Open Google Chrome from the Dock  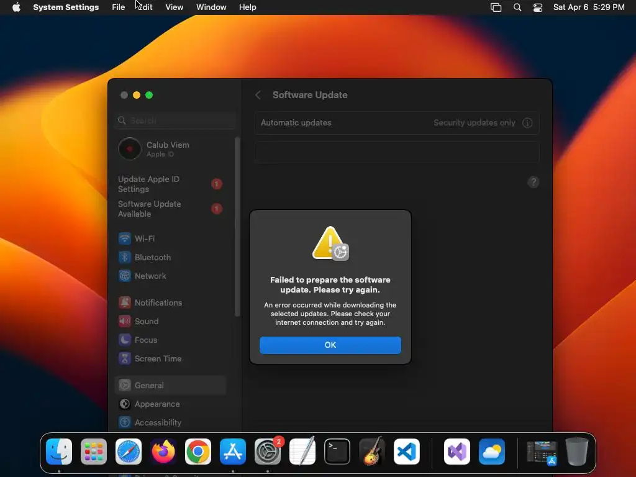click(198, 452)
